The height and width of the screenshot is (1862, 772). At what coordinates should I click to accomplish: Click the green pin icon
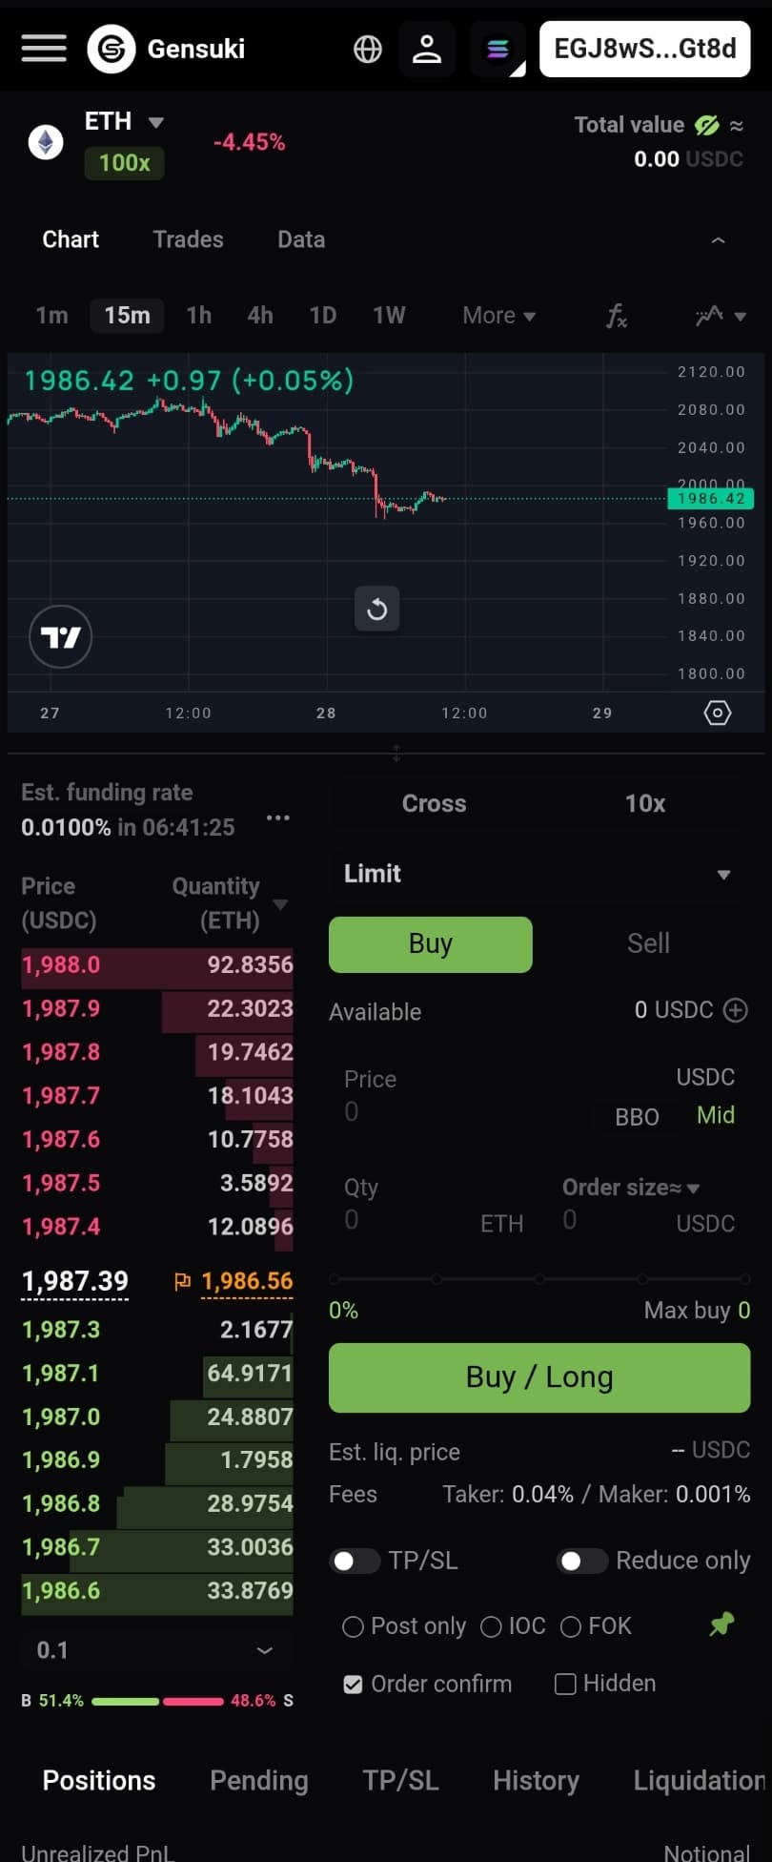(722, 1624)
